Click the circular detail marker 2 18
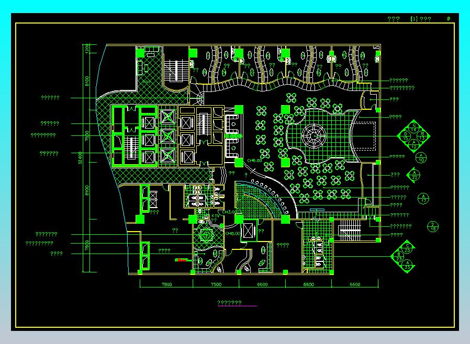 click(433, 227)
